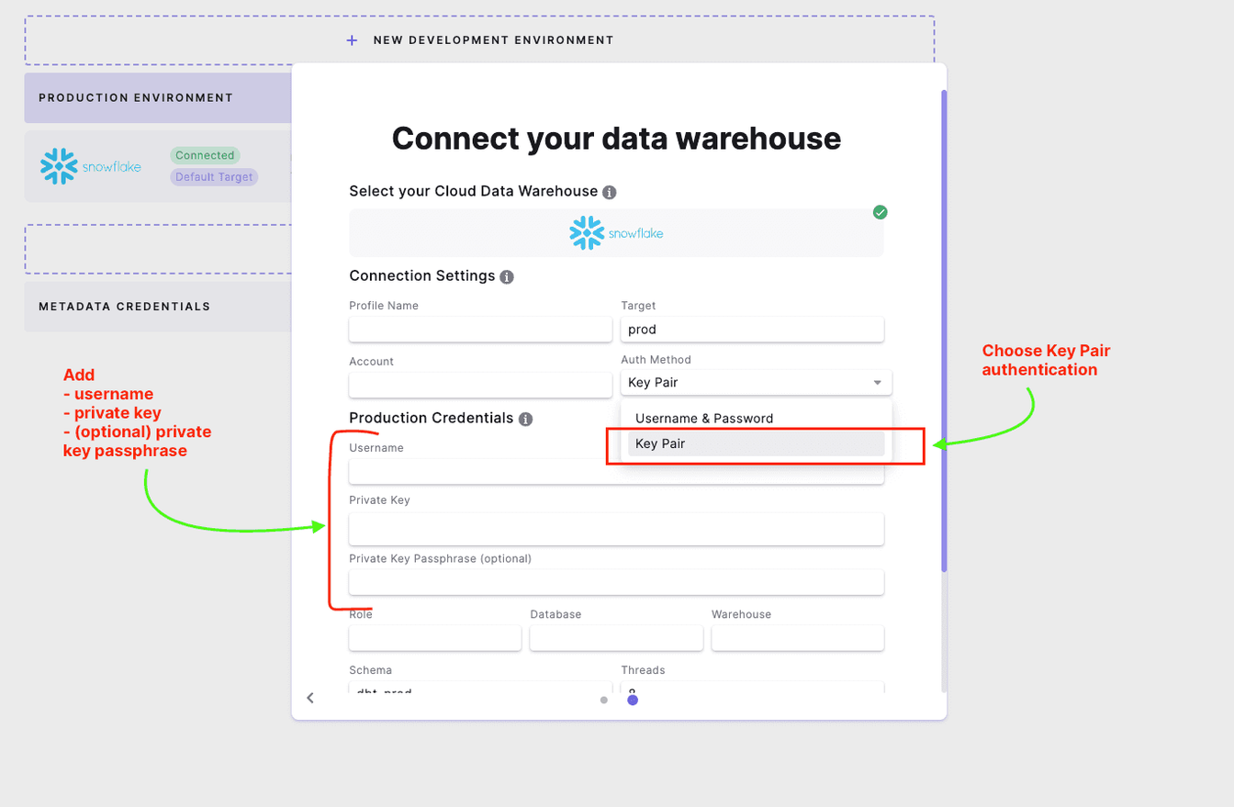Focus the Warehouse input field
1234x807 pixels.
click(798, 638)
